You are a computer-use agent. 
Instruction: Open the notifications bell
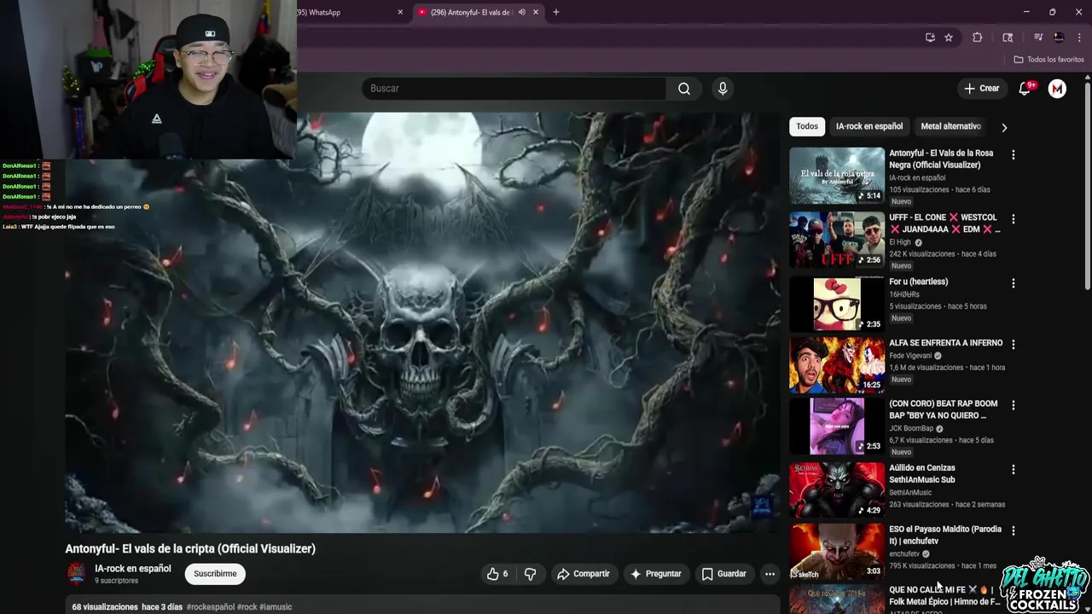[x=1025, y=89]
